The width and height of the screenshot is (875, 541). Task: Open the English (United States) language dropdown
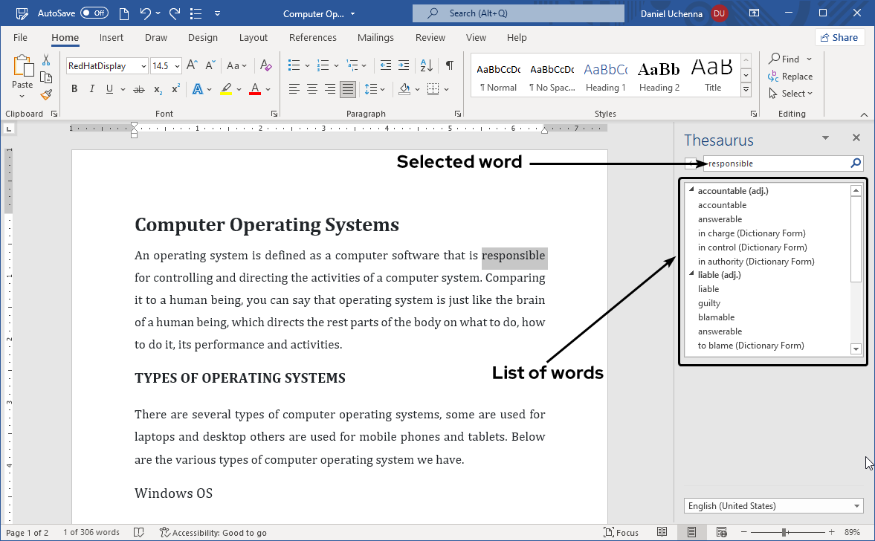(773, 506)
